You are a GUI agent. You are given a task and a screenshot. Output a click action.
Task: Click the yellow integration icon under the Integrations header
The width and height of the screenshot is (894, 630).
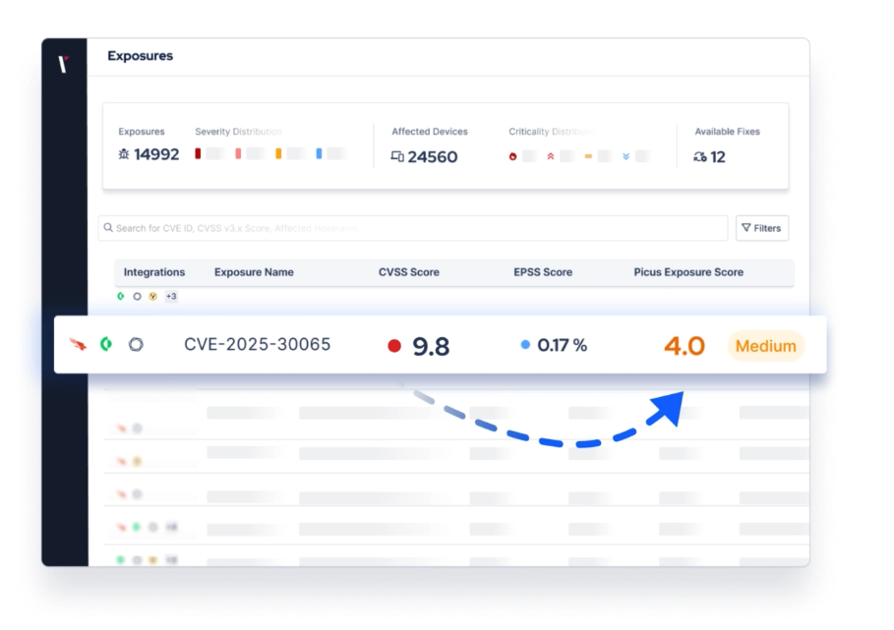(152, 296)
